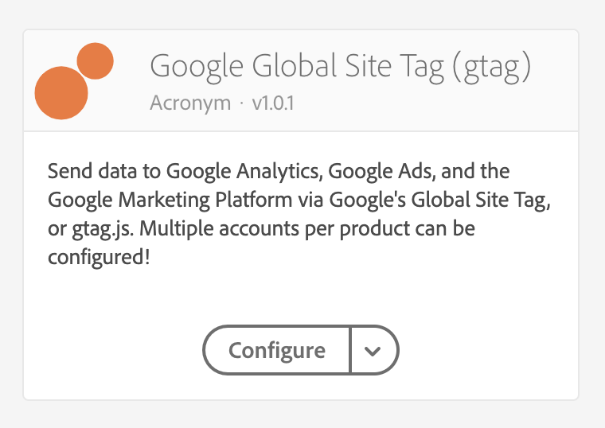Click the word "gtag.js" in description
The width and height of the screenshot is (605, 428).
click(103, 229)
